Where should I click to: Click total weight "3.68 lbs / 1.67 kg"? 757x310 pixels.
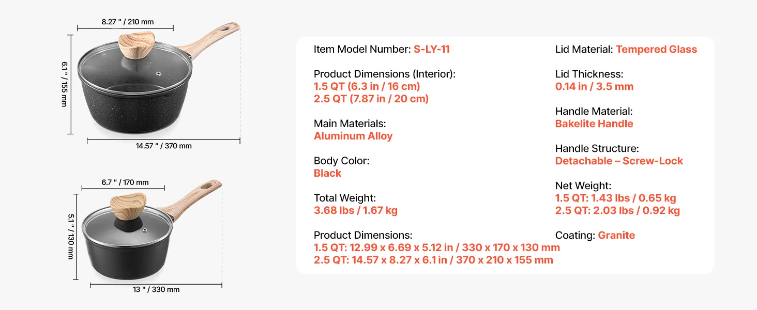356,211
